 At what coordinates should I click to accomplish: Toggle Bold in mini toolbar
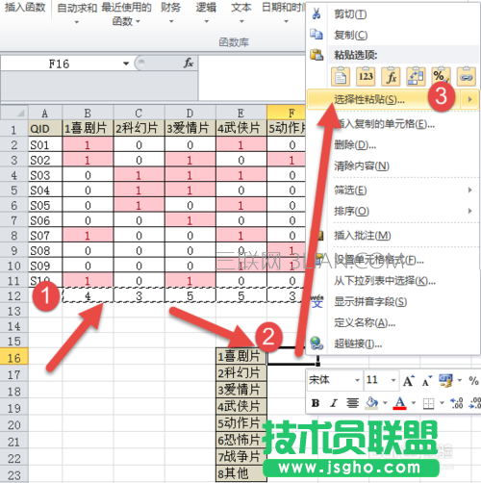[316, 403]
